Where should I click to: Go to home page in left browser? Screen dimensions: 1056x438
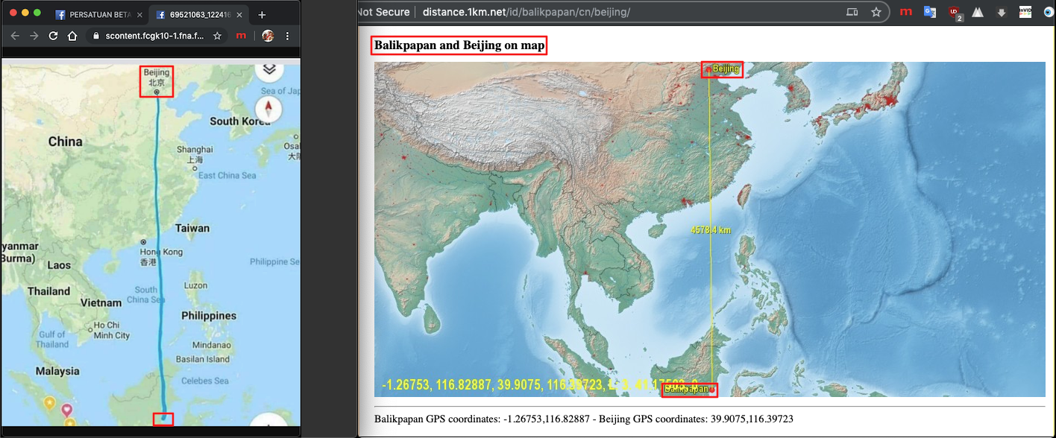pos(72,36)
